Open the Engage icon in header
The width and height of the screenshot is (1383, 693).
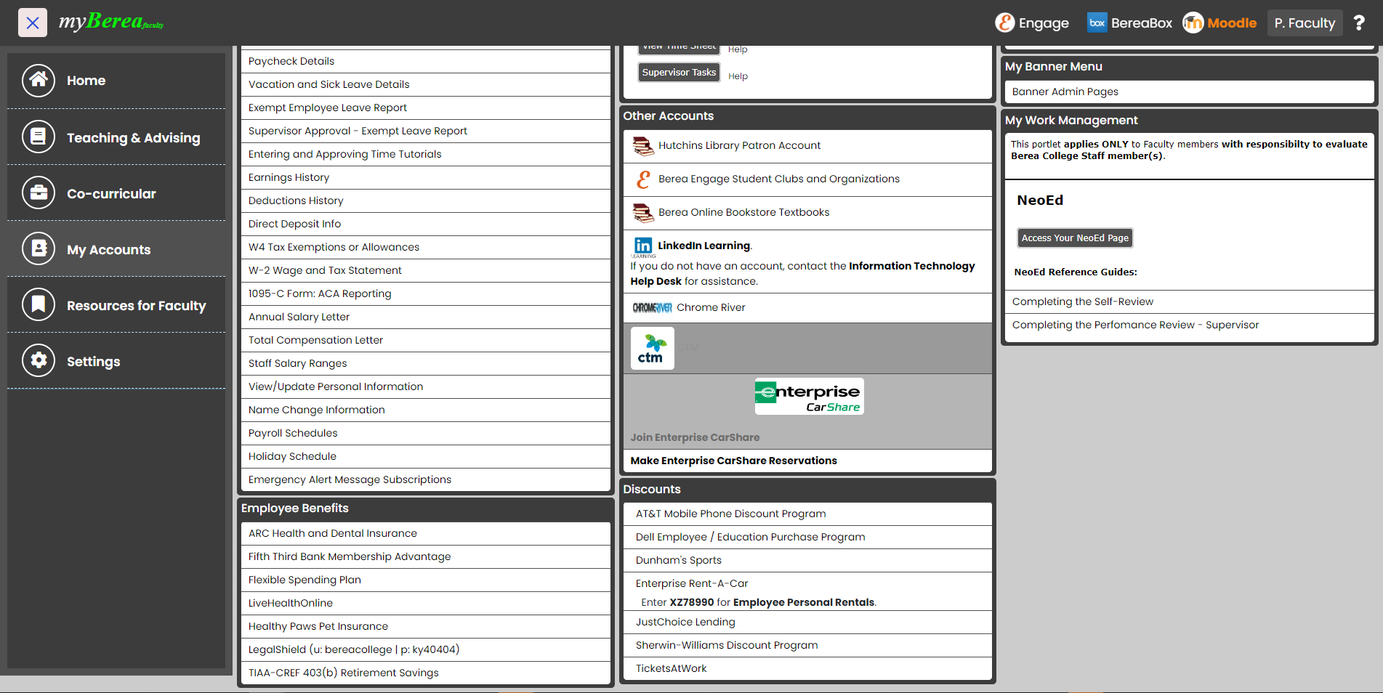tap(1004, 23)
